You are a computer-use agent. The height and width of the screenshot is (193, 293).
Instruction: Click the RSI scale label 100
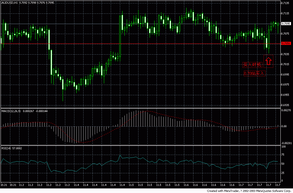coord(284,147)
